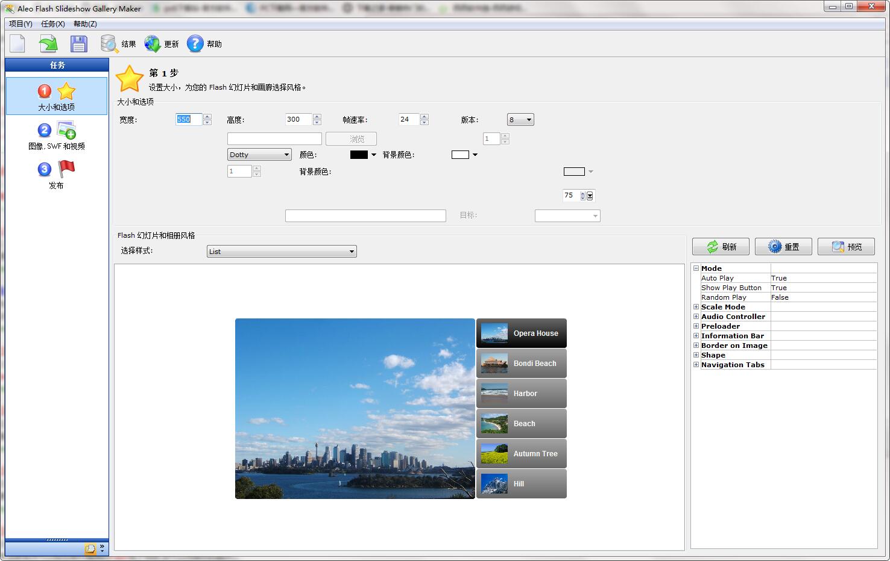
Task: Open the 帮助(Z) menu
Action: [x=85, y=24]
